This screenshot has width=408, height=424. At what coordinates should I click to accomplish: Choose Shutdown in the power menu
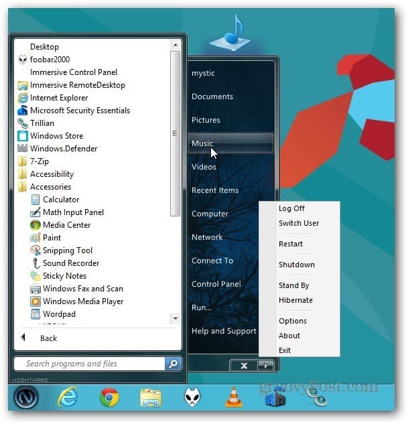click(x=297, y=265)
